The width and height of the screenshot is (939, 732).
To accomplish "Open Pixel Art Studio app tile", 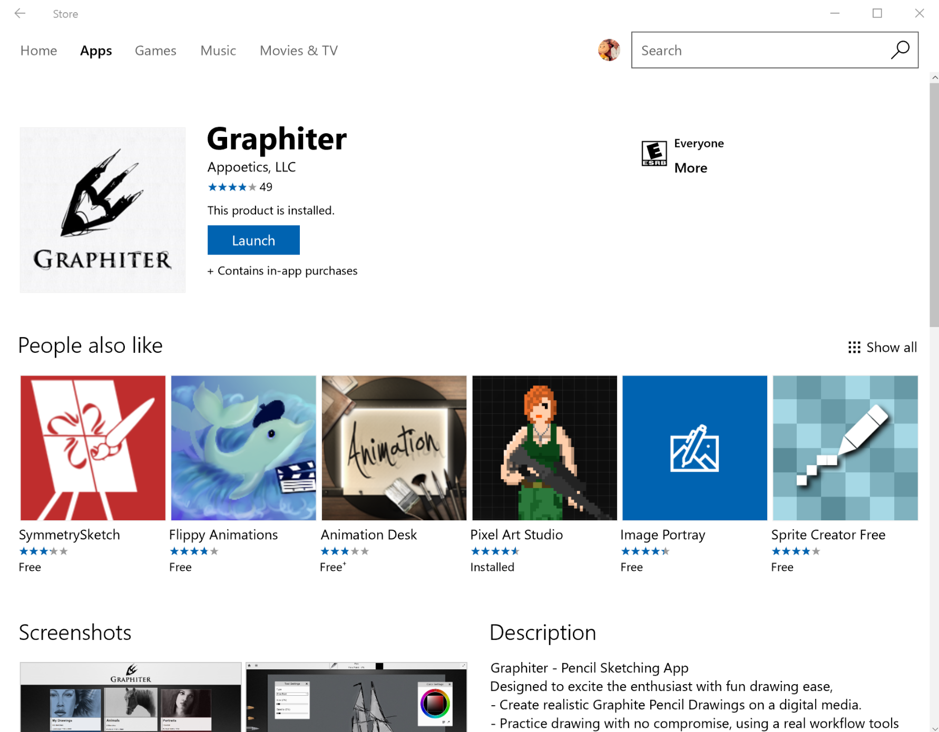I will 544,448.
